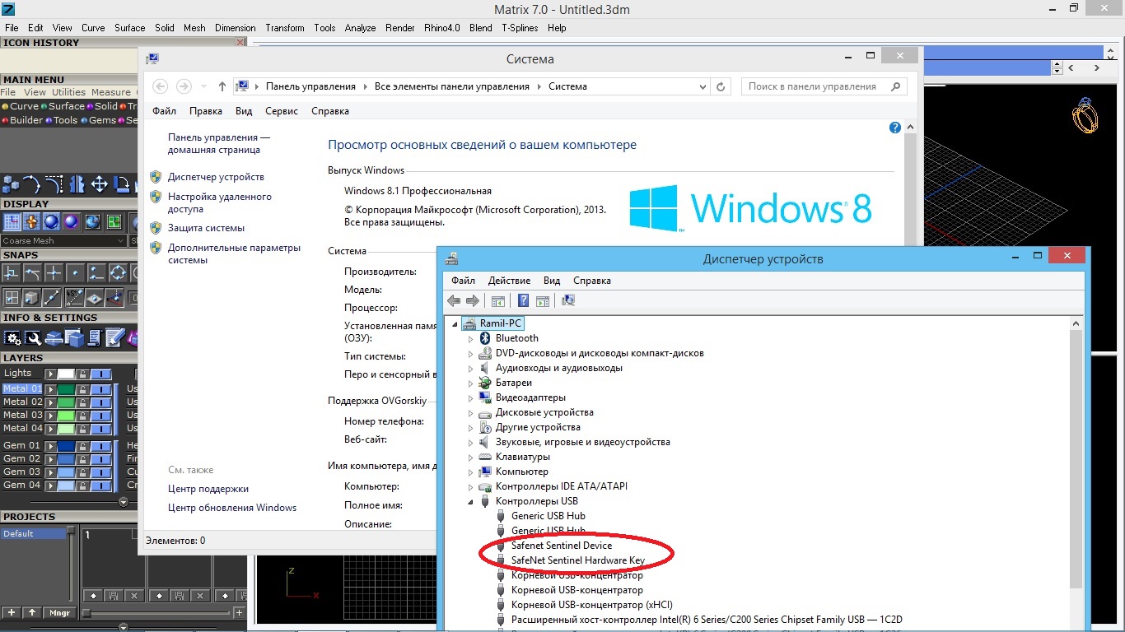Click the save disk icon under project slot 1
Image resolution: width=1125 pixels, height=632 pixels.
click(113, 595)
